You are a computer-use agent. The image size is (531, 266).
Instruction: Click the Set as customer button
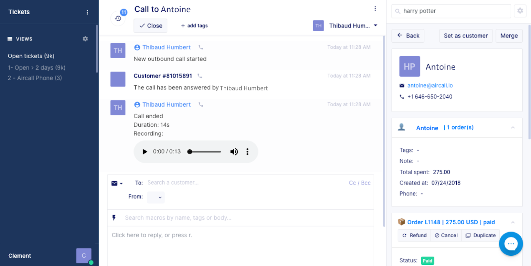click(x=466, y=36)
